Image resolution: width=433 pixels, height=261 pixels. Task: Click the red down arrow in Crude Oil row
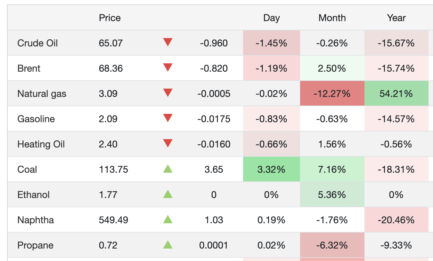tap(168, 42)
